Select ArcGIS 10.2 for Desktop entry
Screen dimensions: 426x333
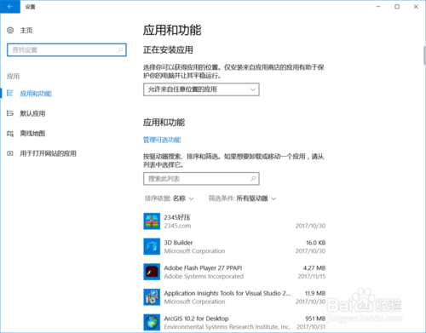[x=234, y=323]
